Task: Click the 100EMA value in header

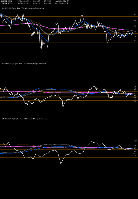Action: [x=23, y=1]
